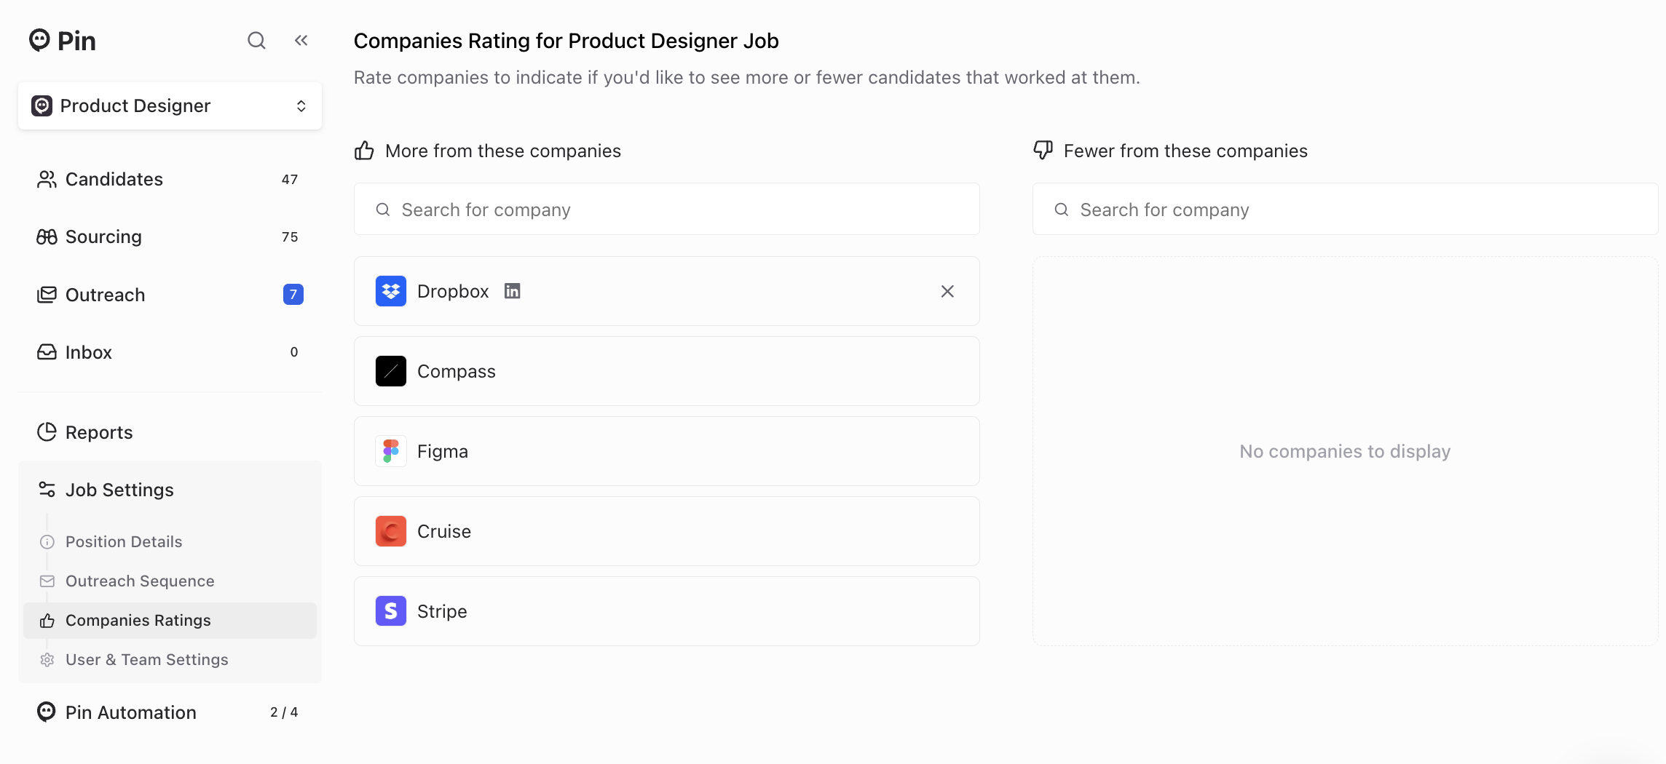
Task: Click the Pin logo at top left
Action: pyautogui.click(x=63, y=41)
